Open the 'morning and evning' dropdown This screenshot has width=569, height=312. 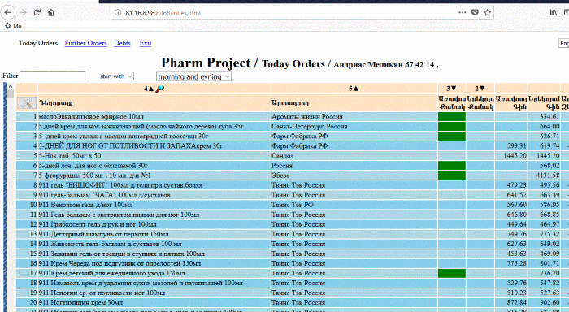click(x=193, y=76)
